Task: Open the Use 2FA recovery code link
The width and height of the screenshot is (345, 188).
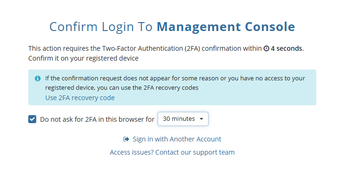Action: (x=80, y=98)
